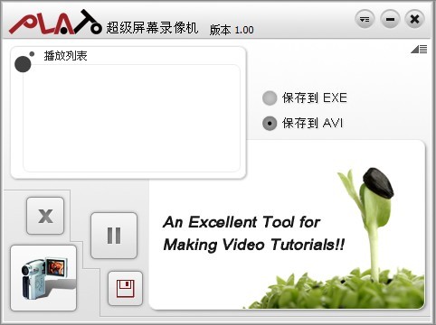The image size is (436, 325).
Task: Select the 保存到 AVI radio option
Action: [270, 124]
